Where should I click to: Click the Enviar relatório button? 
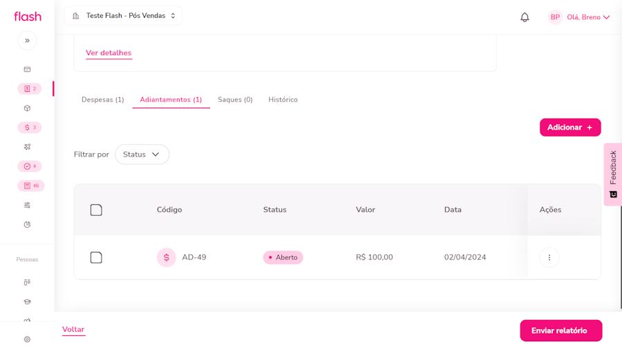coord(560,330)
